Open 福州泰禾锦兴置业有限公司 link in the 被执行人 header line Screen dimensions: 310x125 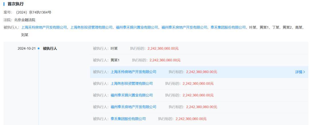click(137, 28)
